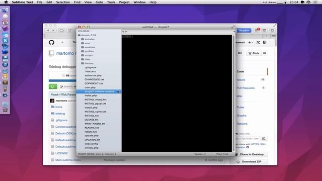Click Safari forward button
Viewport: 322px width, 181px height.
[53, 30]
